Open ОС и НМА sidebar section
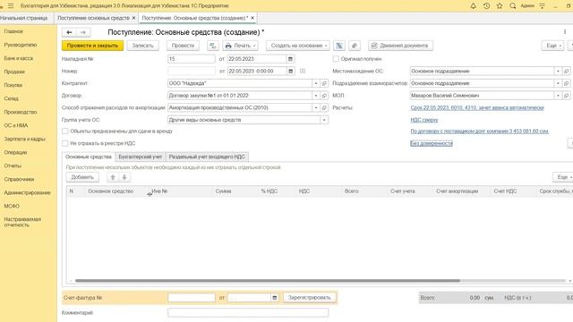The height and width of the screenshot is (322, 573). 16,125
